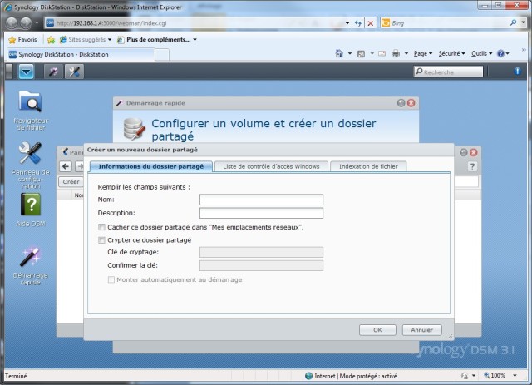
Task: Open the DSM main menu arrow button
Action: 26,72
